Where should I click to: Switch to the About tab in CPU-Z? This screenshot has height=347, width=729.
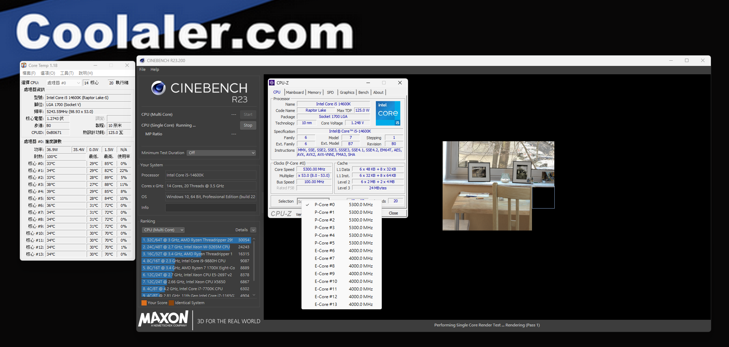(378, 92)
